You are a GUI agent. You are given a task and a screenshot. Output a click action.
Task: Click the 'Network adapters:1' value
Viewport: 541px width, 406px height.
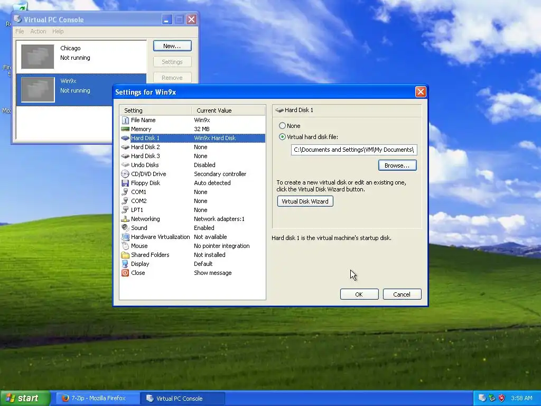tap(219, 219)
